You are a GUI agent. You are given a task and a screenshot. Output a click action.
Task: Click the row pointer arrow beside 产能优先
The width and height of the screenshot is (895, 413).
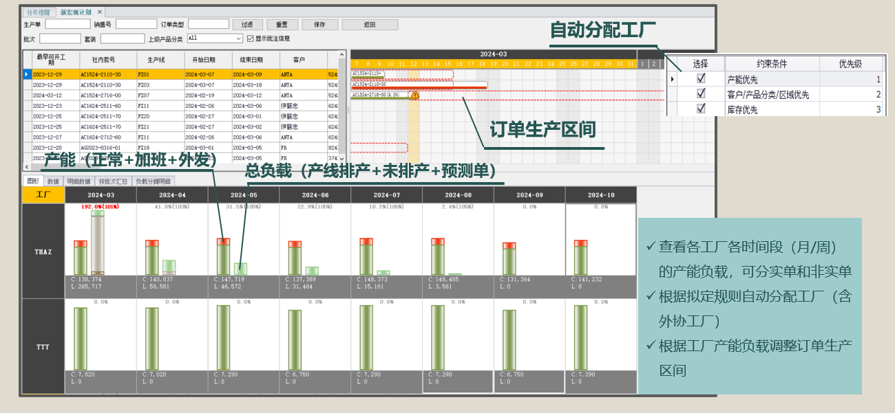click(673, 79)
